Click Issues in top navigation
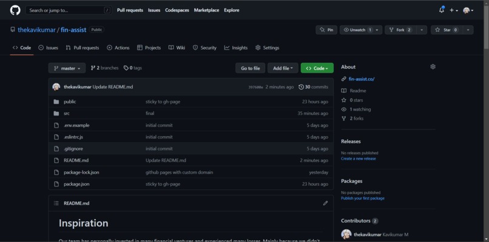The height and width of the screenshot is (242, 489). [x=154, y=10]
